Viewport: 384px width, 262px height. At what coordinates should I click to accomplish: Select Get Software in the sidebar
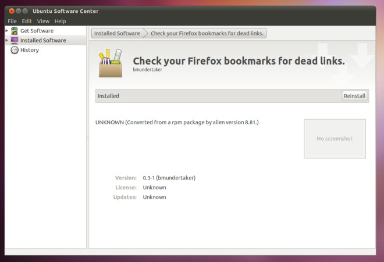[45, 31]
